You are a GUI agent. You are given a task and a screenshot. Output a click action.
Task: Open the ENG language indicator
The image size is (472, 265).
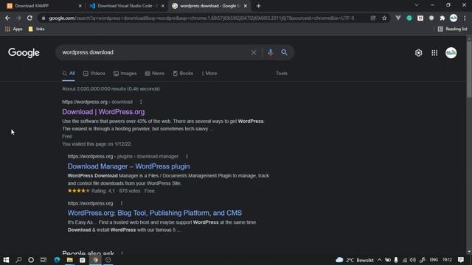coord(434,260)
